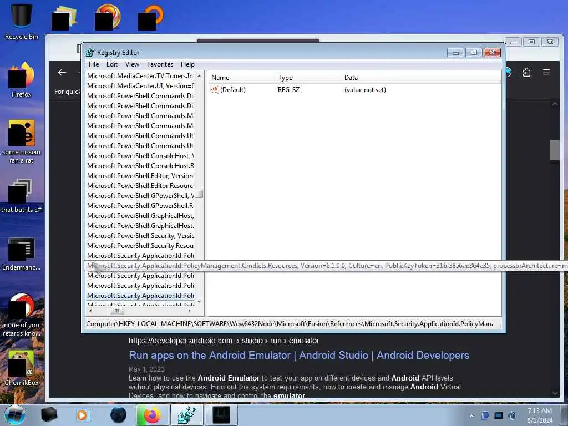The image size is (568, 426).
Task: Click the dark globe taskbar icon
Action: point(119,415)
